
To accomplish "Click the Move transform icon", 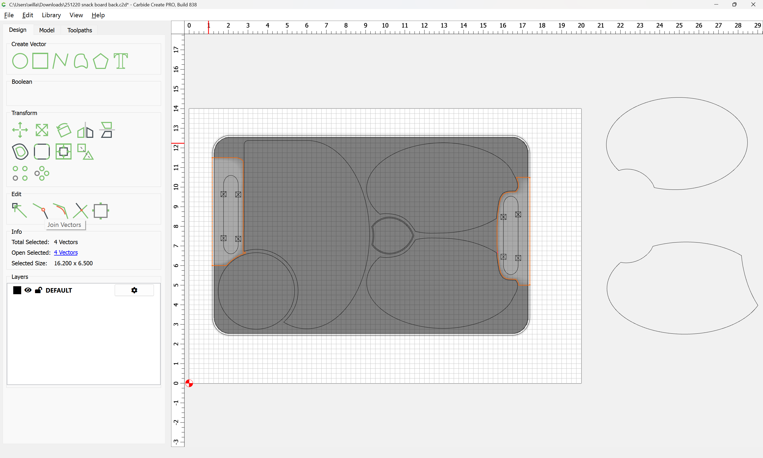I will point(20,130).
